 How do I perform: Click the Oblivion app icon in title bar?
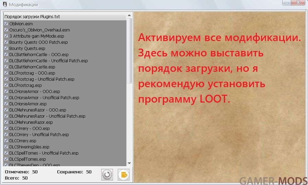[x=4, y=4]
